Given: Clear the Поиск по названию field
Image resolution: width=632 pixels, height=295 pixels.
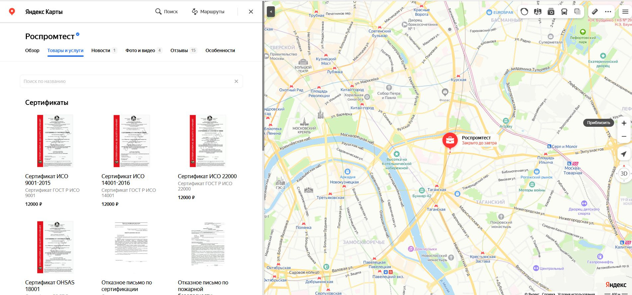Looking at the screenshot, I should (x=236, y=81).
